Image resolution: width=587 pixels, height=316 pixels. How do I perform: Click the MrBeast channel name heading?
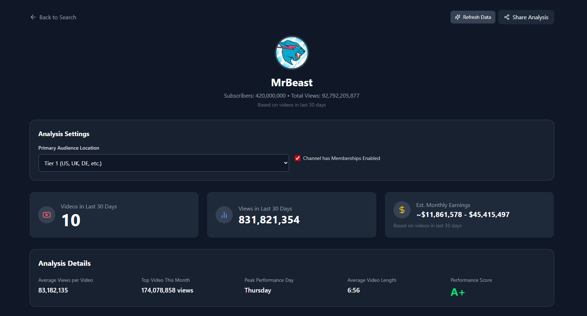click(x=292, y=83)
